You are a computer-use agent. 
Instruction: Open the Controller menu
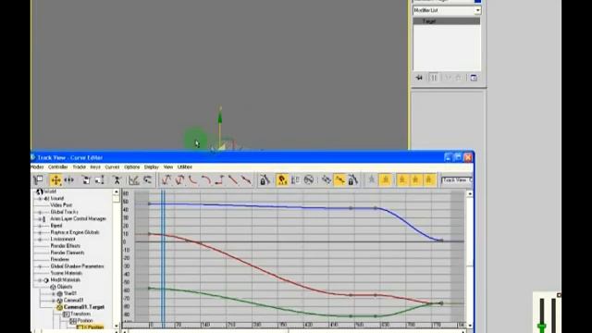click(x=57, y=166)
